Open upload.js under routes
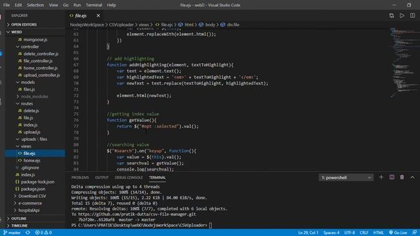Viewport: 420px width, 236px height. (x=31, y=132)
